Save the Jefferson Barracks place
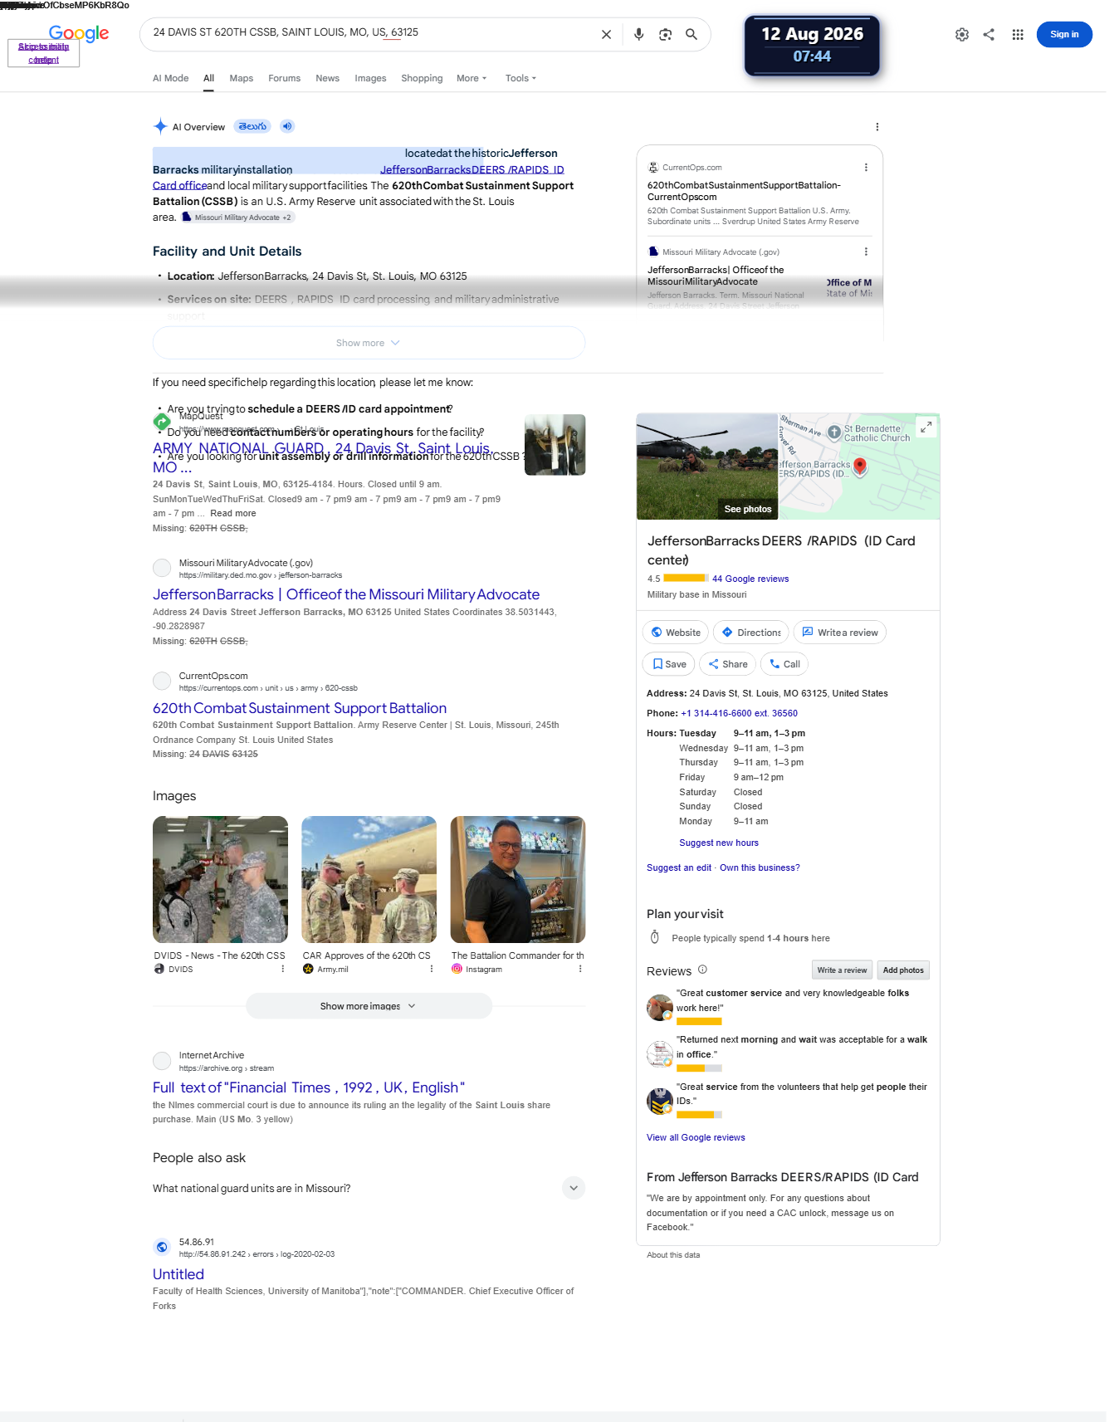This screenshot has width=1119, height=1422. pos(669,664)
